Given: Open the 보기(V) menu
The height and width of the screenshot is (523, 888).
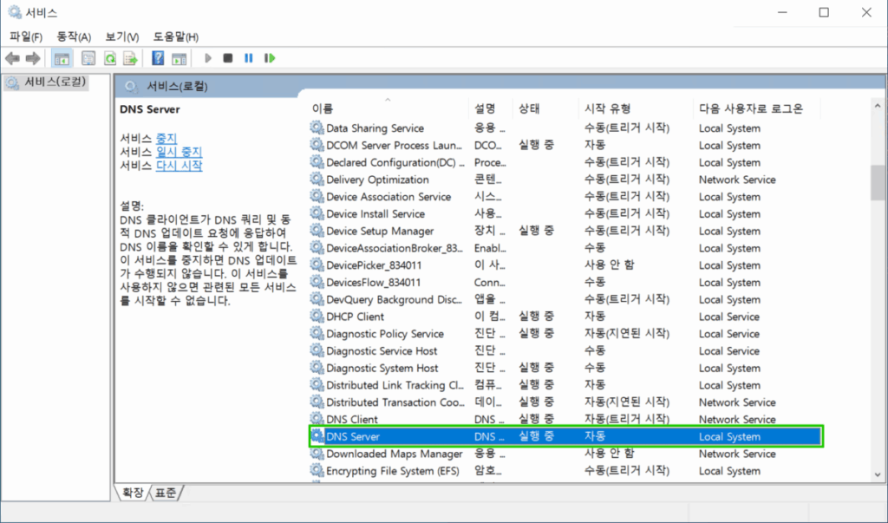Looking at the screenshot, I should (x=122, y=36).
